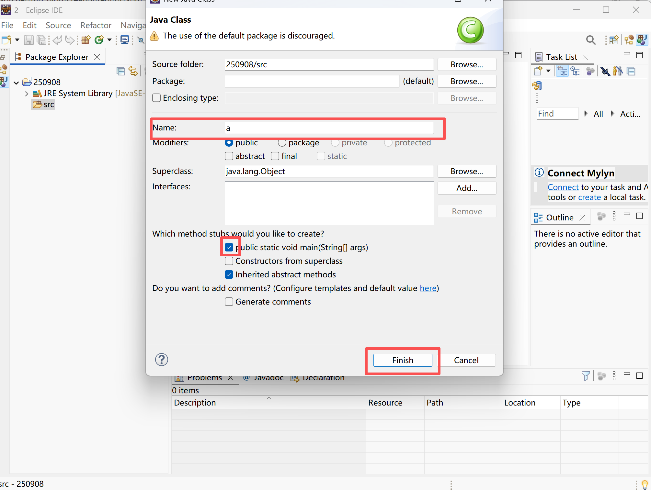
Task: Collapse the 250908 project tree node
Action: pyautogui.click(x=16, y=83)
